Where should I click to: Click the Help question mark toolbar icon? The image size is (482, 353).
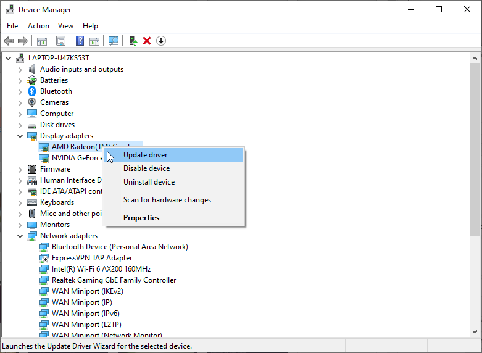click(80, 41)
